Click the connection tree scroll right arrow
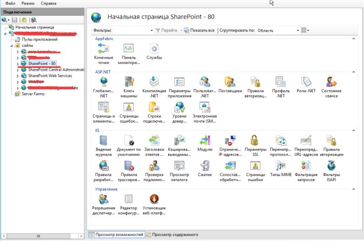The height and width of the screenshot is (241, 364). (81, 236)
